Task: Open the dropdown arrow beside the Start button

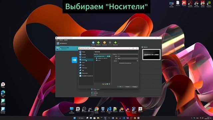Action: tap(119, 43)
